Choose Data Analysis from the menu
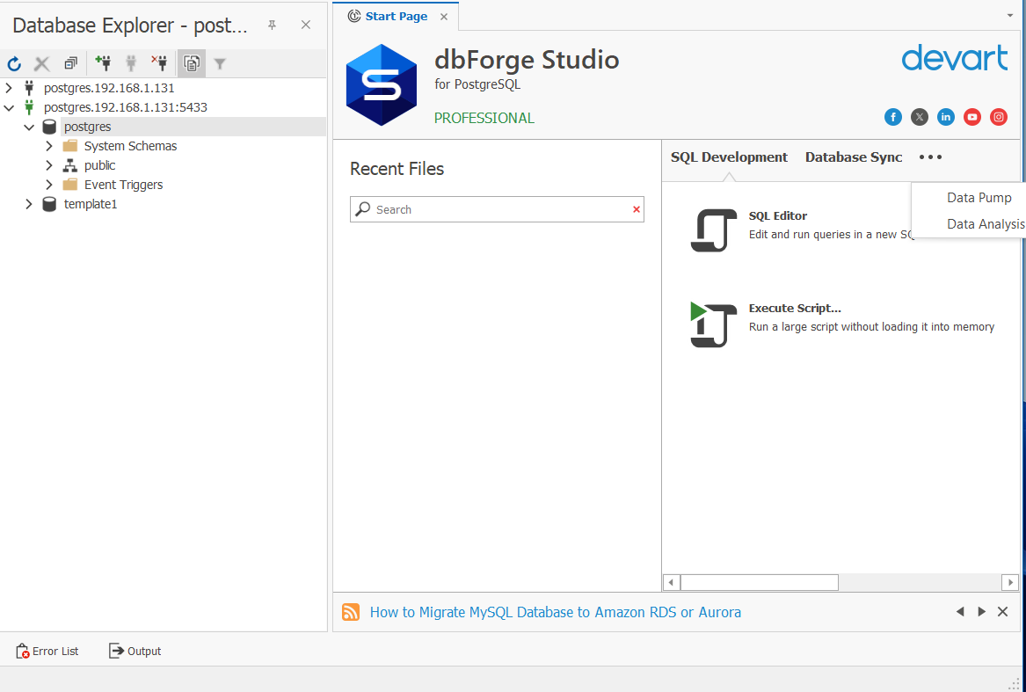Screen dimensions: 1026x692 click(986, 224)
